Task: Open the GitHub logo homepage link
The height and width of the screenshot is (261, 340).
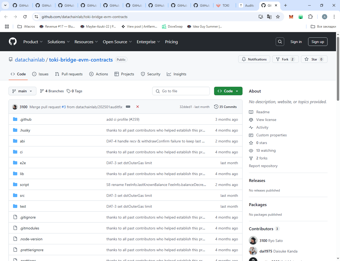Action: click(13, 42)
